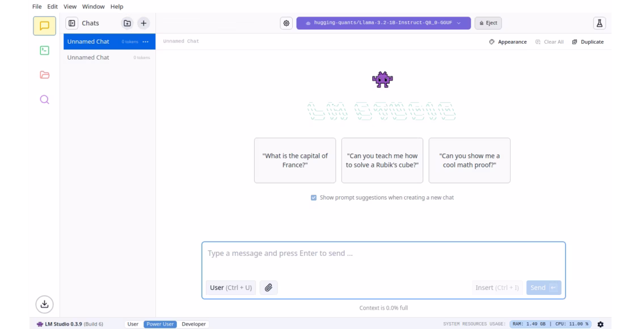Eject the loaded model
The height and width of the screenshot is (329, 641).
pos(488,23)
